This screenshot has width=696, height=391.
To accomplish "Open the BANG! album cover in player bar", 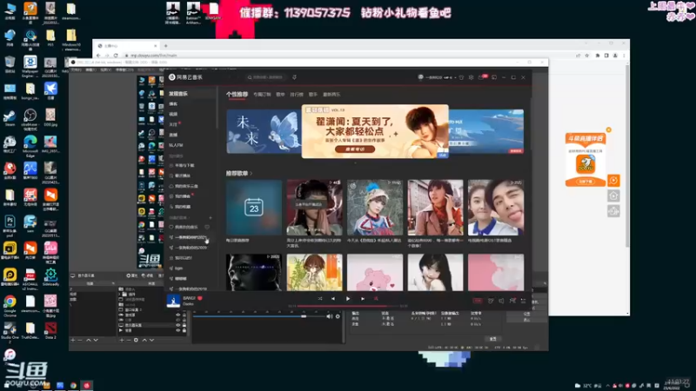I will pos(173,301).
